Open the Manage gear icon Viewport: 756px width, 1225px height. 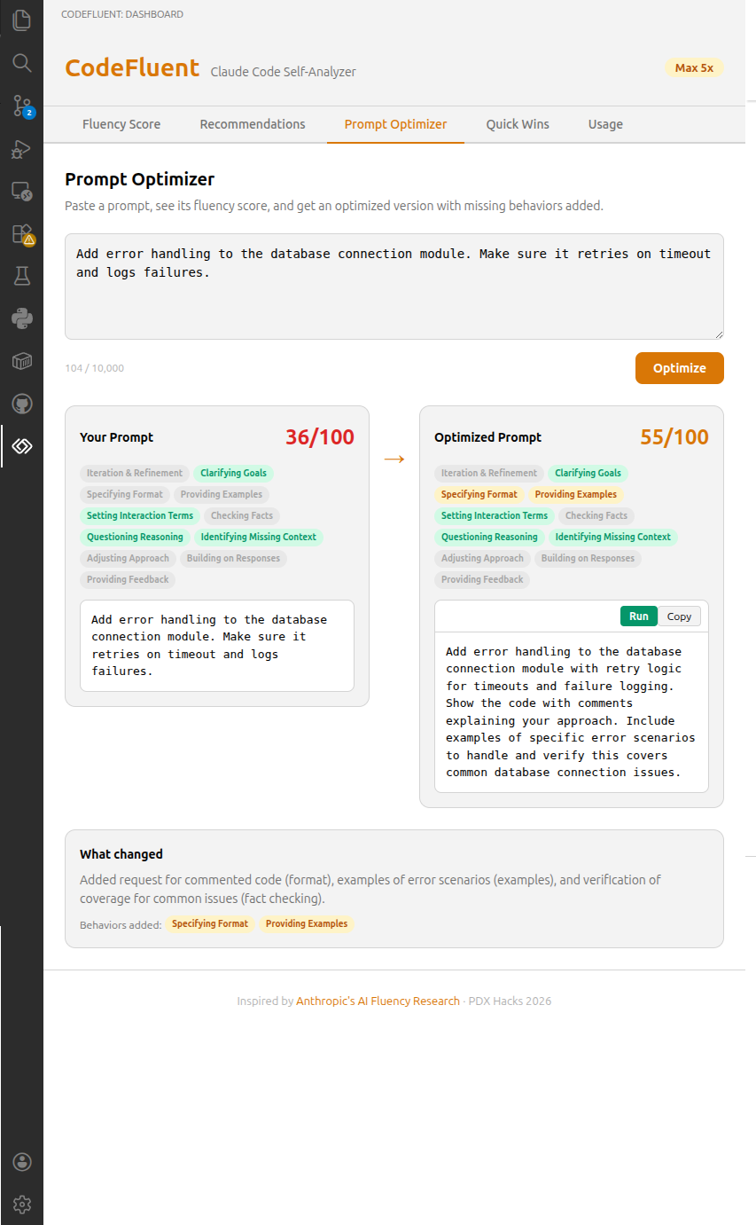21,1205
